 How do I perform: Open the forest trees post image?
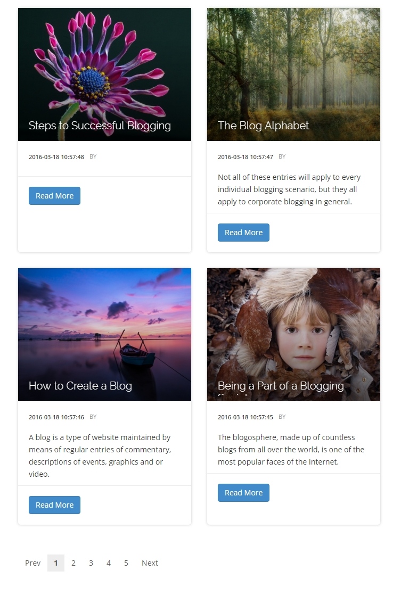click(x=293, y=74)
